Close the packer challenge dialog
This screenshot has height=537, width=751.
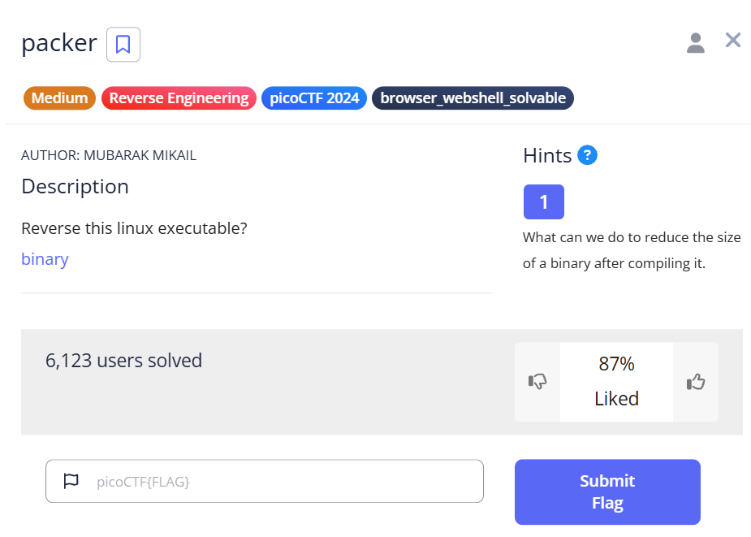point(732,41)
